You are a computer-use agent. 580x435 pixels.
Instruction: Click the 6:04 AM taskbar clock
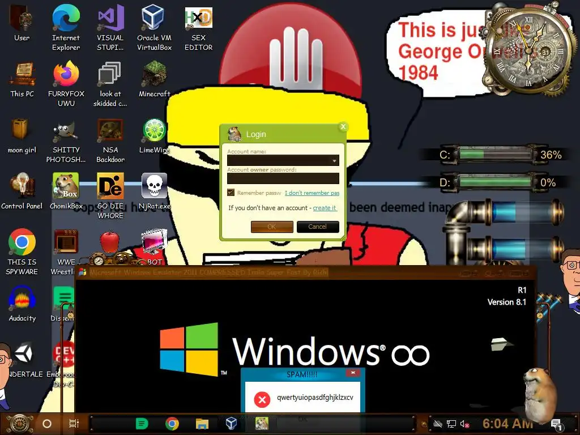coord(507,424)
